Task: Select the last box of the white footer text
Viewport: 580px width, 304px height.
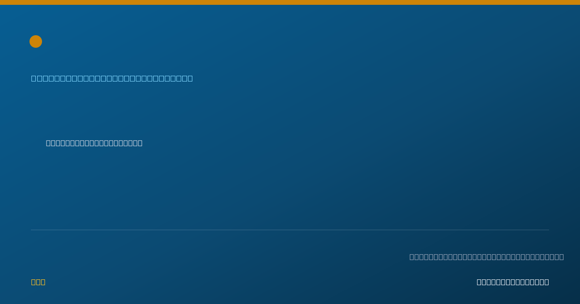Action: point(547,282)
